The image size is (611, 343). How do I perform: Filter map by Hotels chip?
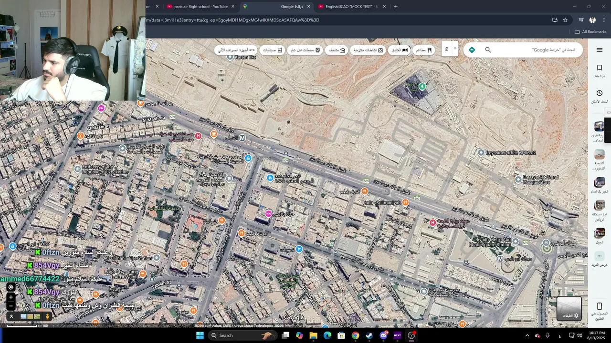coord(400,50)
